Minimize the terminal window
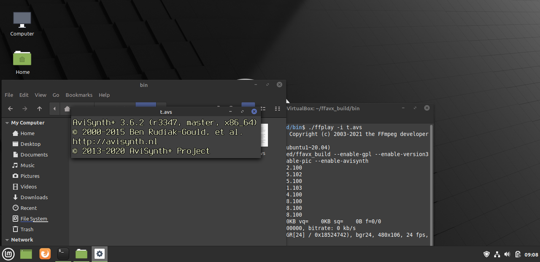Image resolution: width=540 pixels, height=262 pixels. click(x=403, y=108)
